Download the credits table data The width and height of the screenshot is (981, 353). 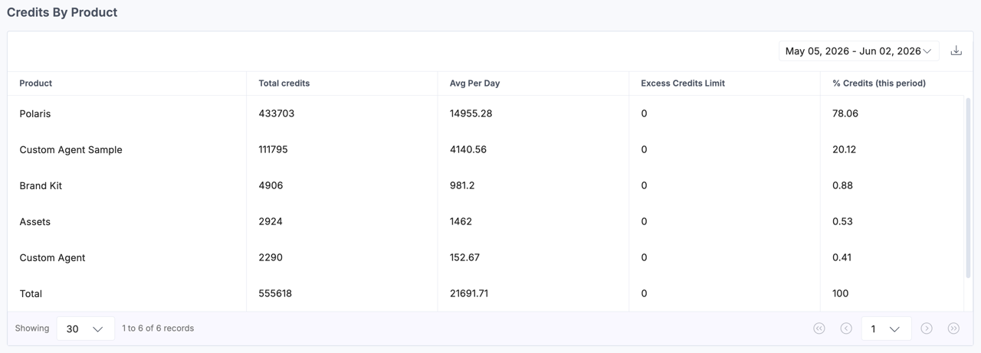pyautogui.click(x=956, y=51)
